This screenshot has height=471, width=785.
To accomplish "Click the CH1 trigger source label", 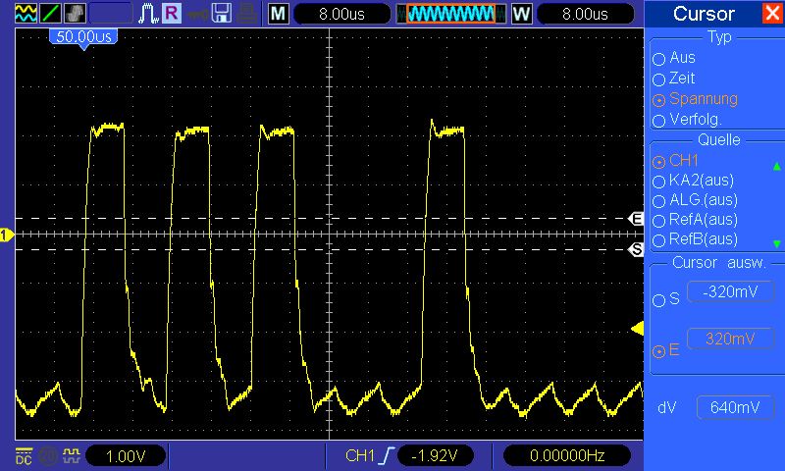I will (x=359, y=455).
